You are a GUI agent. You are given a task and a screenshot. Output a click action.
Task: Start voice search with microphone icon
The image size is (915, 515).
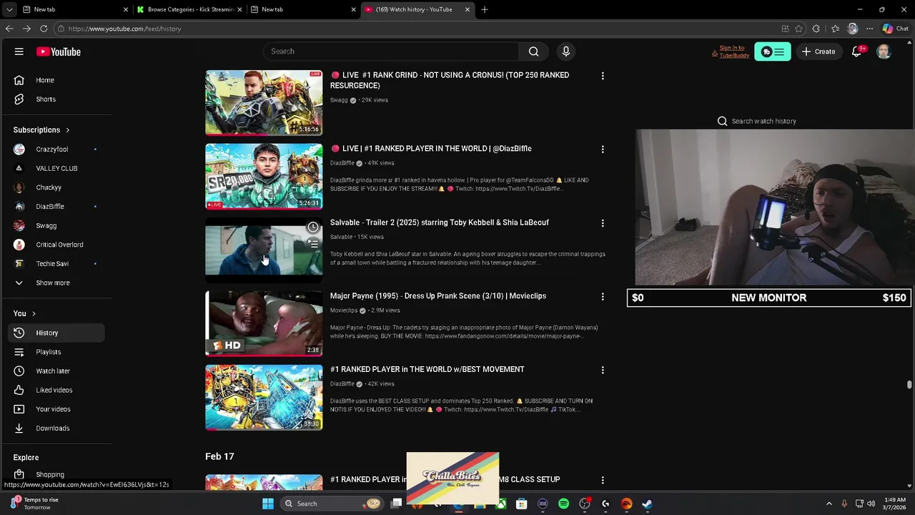point(565,51)
